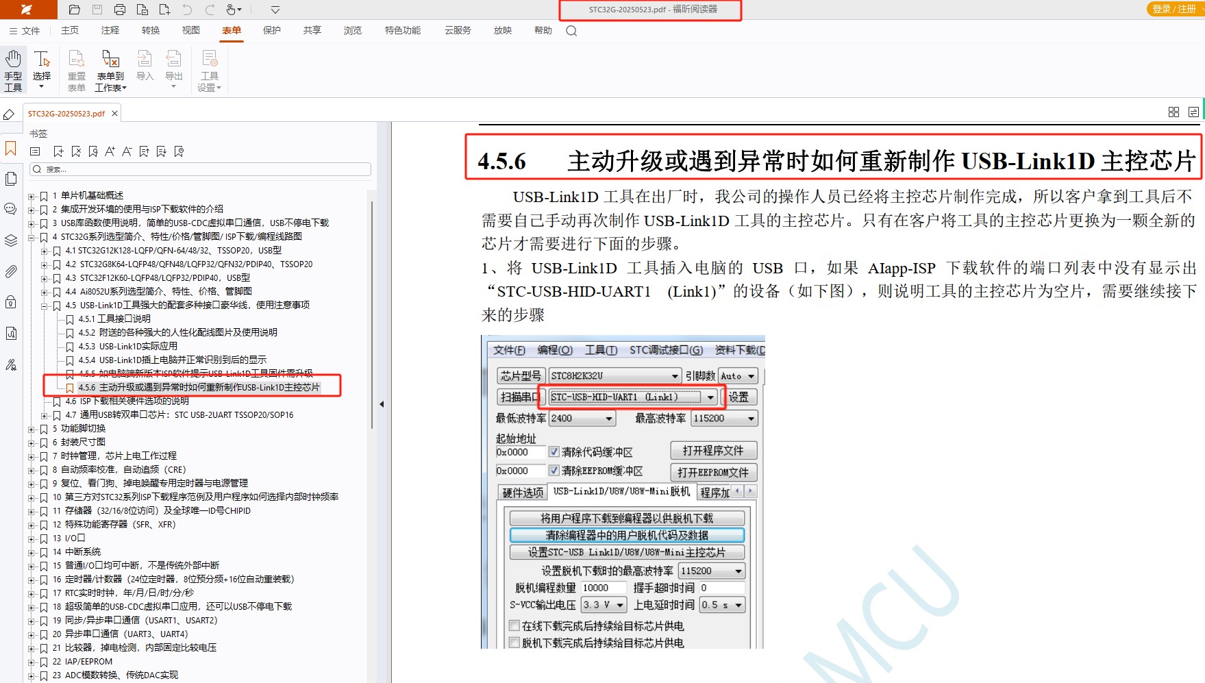Print the document using the printer icon
Image resolution: width=1205 pixels, height=683 pixels.
[x=120, y=10]
